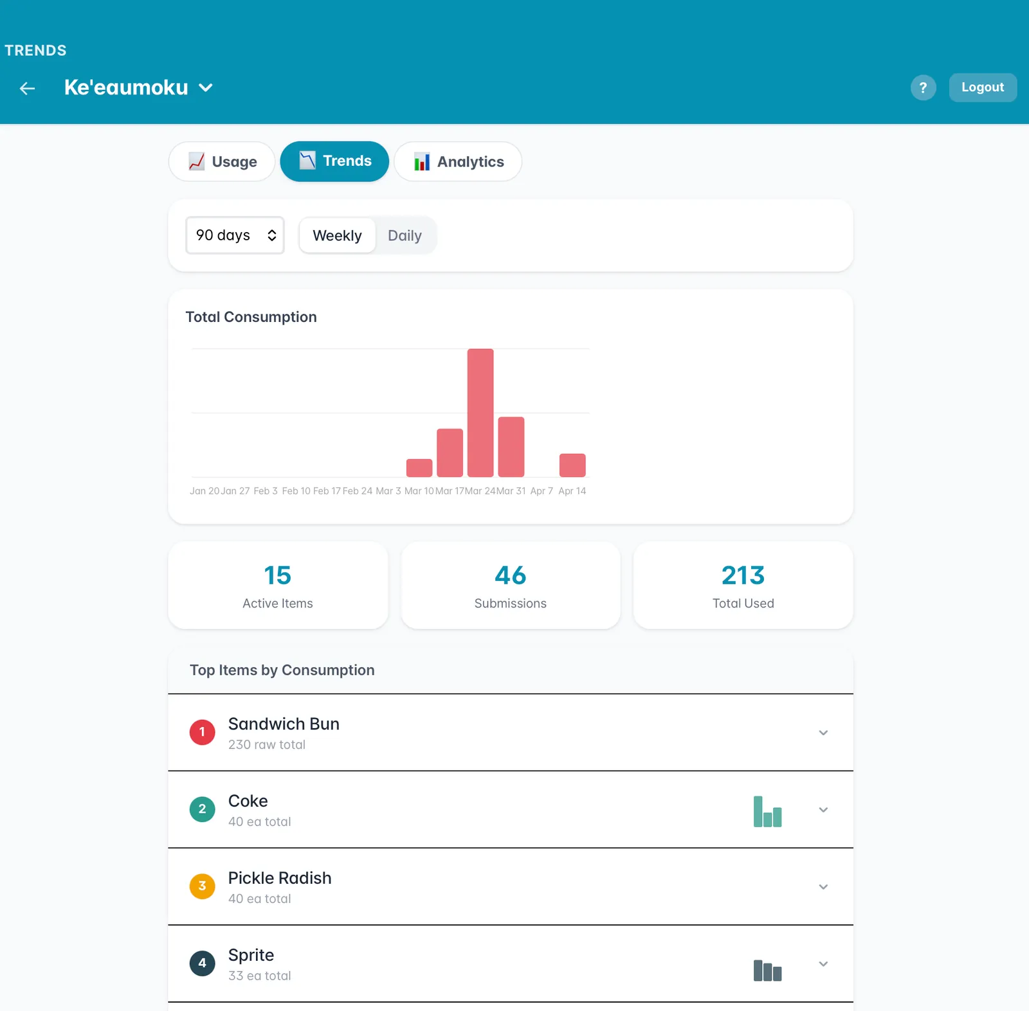
Task: Open the help question mark icon
Action: pos(923,87)
